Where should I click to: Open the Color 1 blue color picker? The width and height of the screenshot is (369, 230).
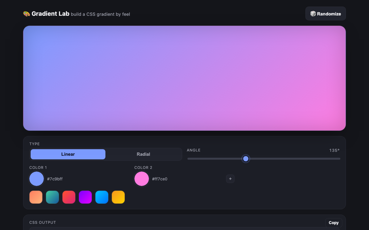(37, 179)
